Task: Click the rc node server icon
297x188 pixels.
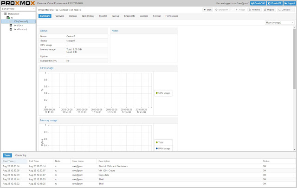Action: click(x=8, y=18)
